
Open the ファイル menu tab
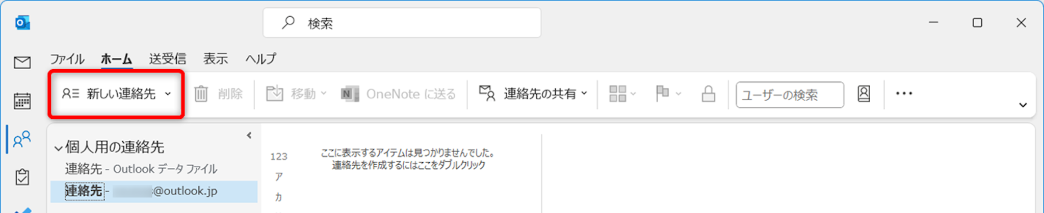(x=67, y=59)
